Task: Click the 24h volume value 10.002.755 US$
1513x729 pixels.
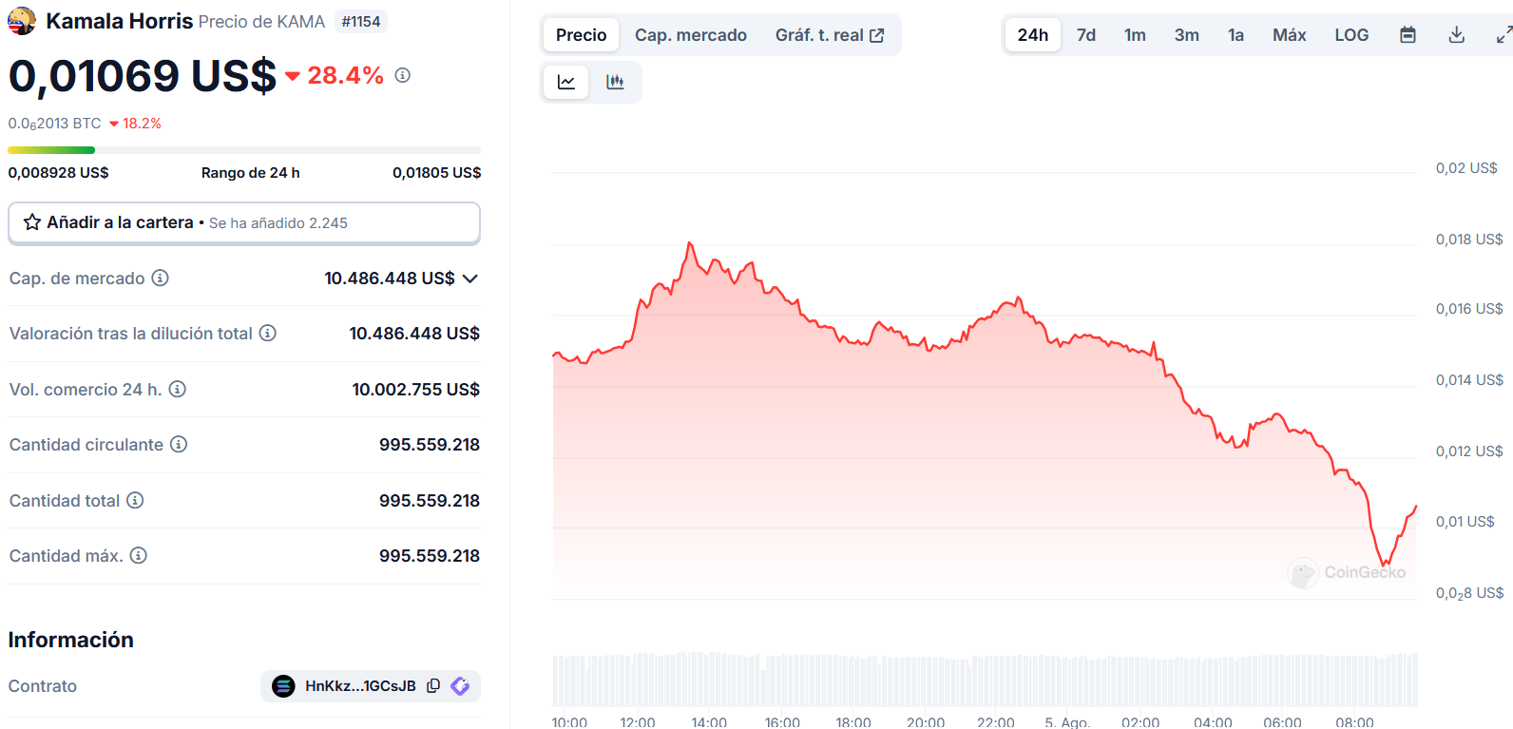Action: point(415,390)
